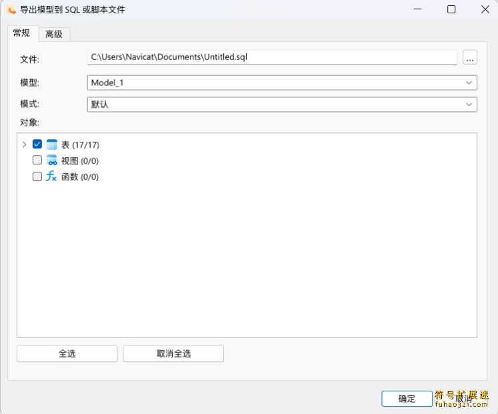498x414 pixels.
Task: Click the 取消全选 button
Action: (x=173, y=353)
